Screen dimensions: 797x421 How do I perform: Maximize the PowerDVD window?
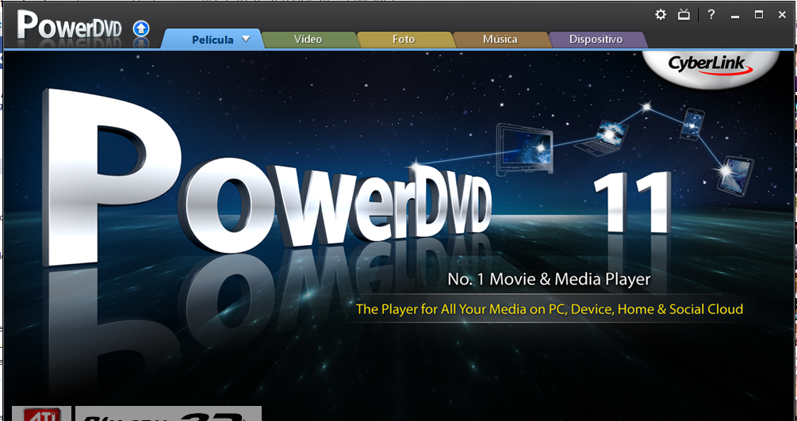pos(759,15)
